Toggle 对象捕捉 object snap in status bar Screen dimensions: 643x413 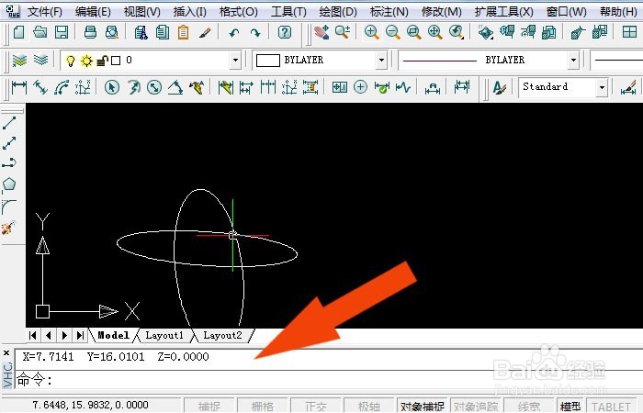pyautogui.click(x=423, y=406)
